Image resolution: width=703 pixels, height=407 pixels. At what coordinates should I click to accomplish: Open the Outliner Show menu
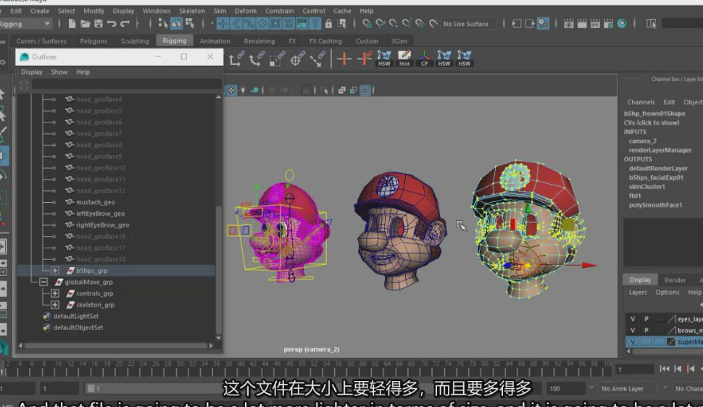pyautogui.click(x=59, y=72)
